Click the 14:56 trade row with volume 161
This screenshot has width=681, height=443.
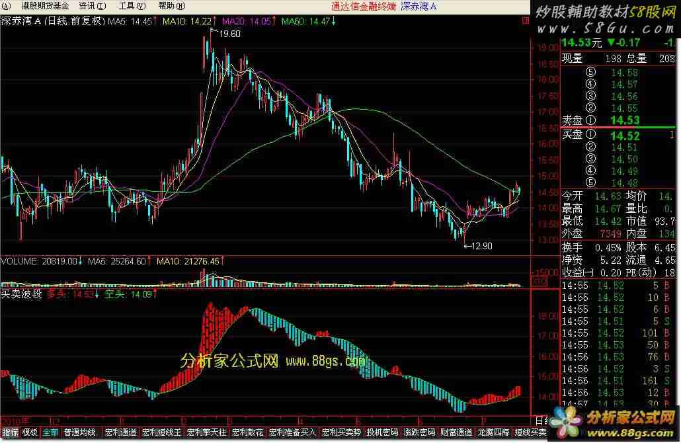coord(618,381)
